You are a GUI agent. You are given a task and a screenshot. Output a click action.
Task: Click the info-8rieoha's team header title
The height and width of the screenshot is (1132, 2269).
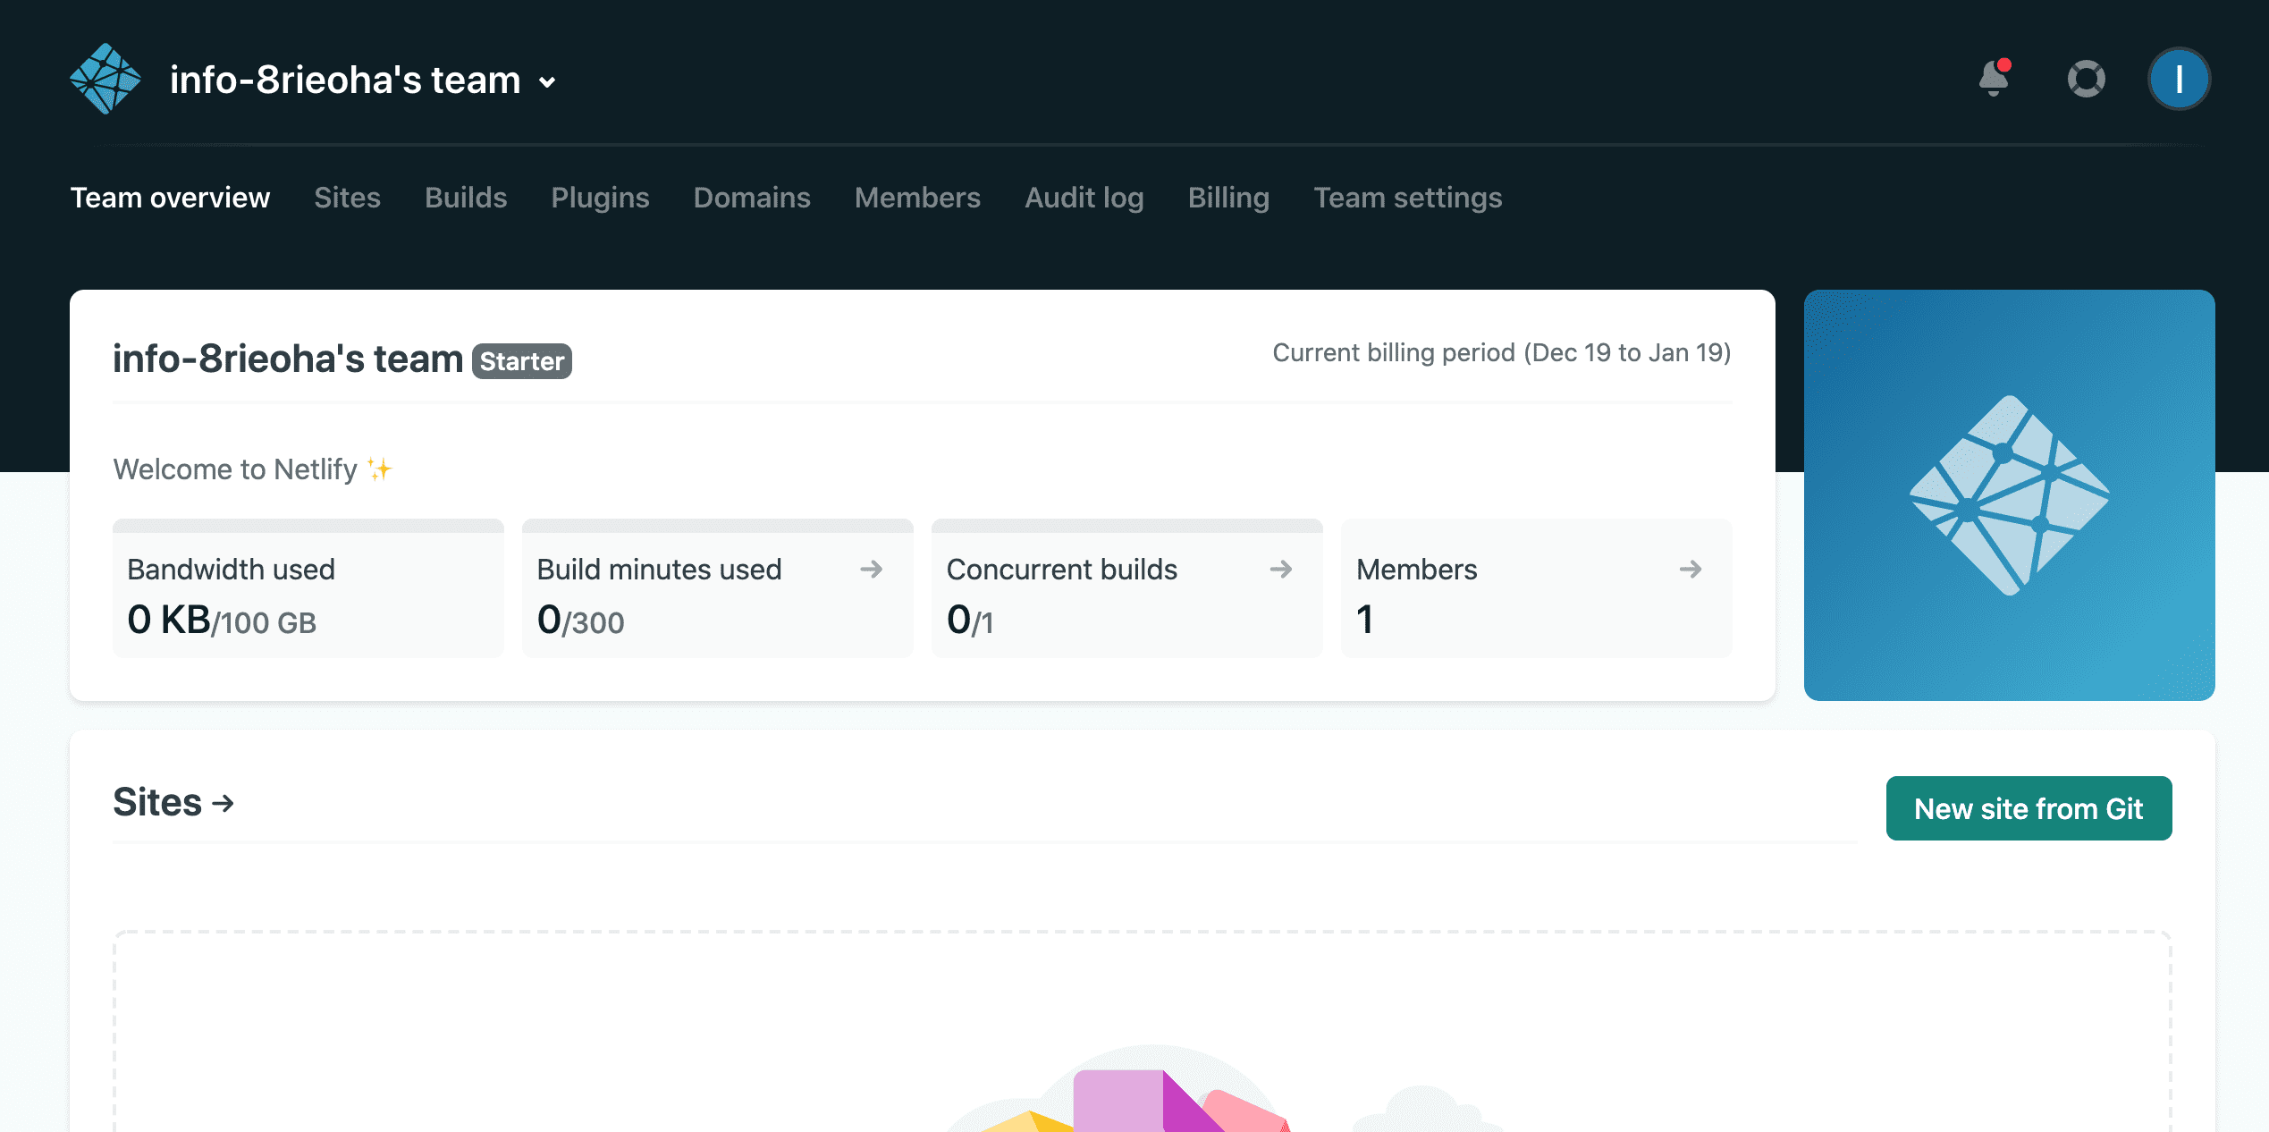pyautogui.click(x=345, y=80)
